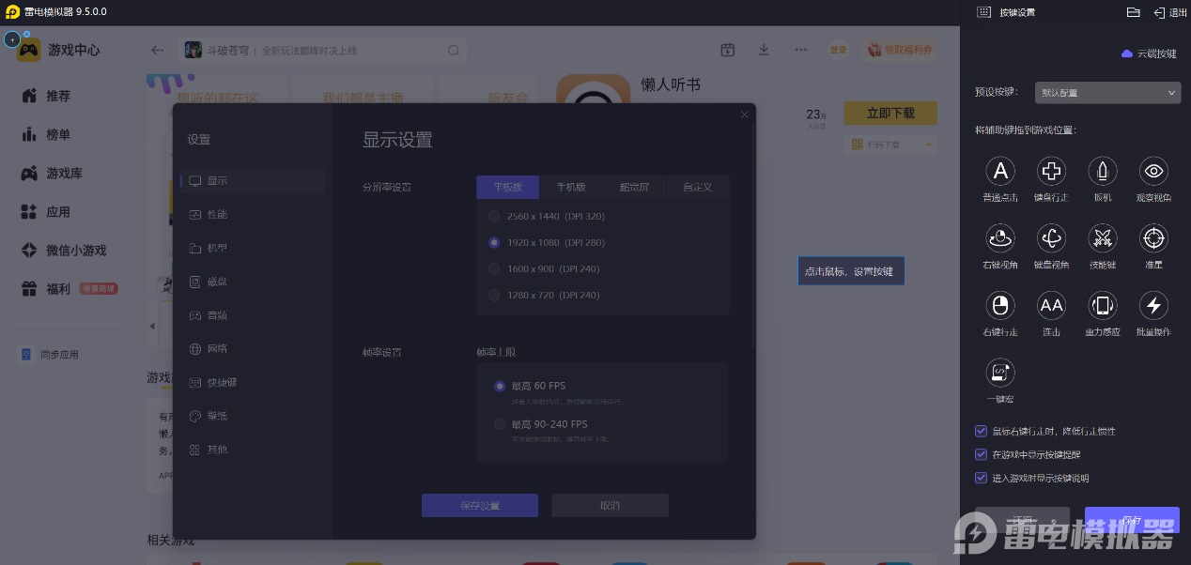
Task: Click the 取消 button in settings dialog
Action: point(610,505)
